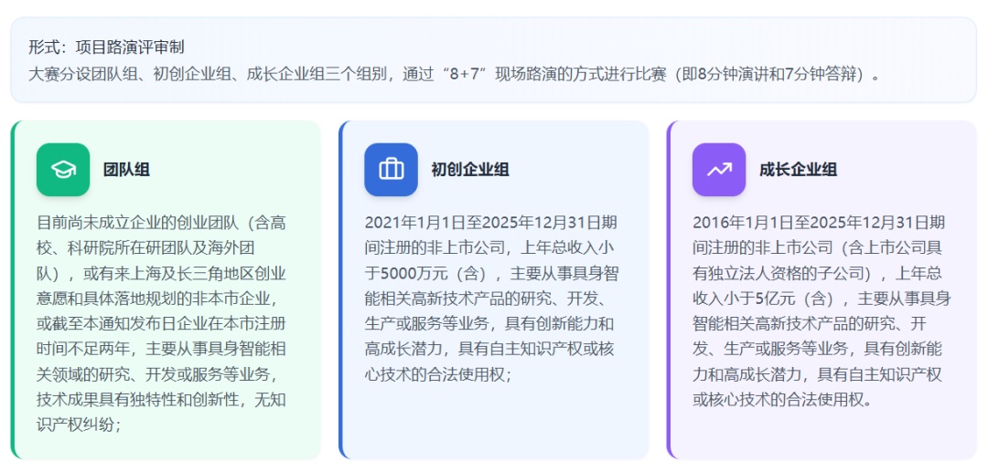Click the blue left border of 初创企业组 card
Image resolution: width=988 pixels, height=472 pixels.
coord(341,289)
